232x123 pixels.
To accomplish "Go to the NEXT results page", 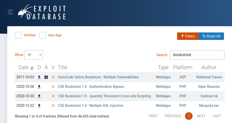I will click(x=201, y=116).
